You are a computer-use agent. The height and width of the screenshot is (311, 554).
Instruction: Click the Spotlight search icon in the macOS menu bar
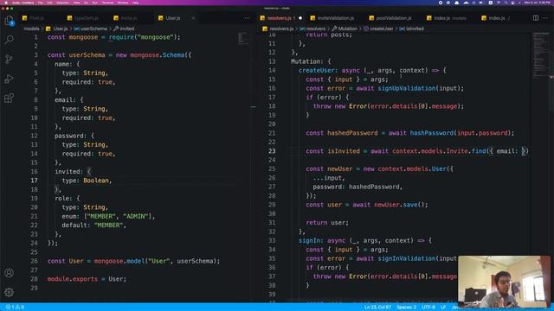(506, 3)
